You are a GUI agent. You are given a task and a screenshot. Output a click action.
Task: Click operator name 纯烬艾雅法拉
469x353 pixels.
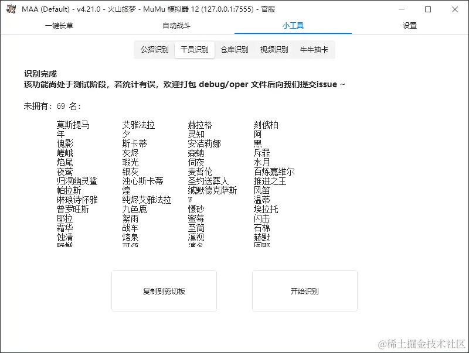(x=147, y=200)
